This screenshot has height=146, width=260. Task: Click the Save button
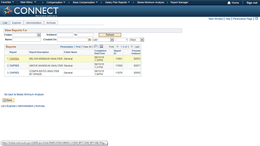click(8, 100)
